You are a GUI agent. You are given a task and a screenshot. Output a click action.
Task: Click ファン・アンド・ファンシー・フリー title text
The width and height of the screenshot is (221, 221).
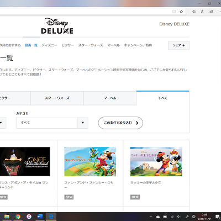[x=89, y=185]
